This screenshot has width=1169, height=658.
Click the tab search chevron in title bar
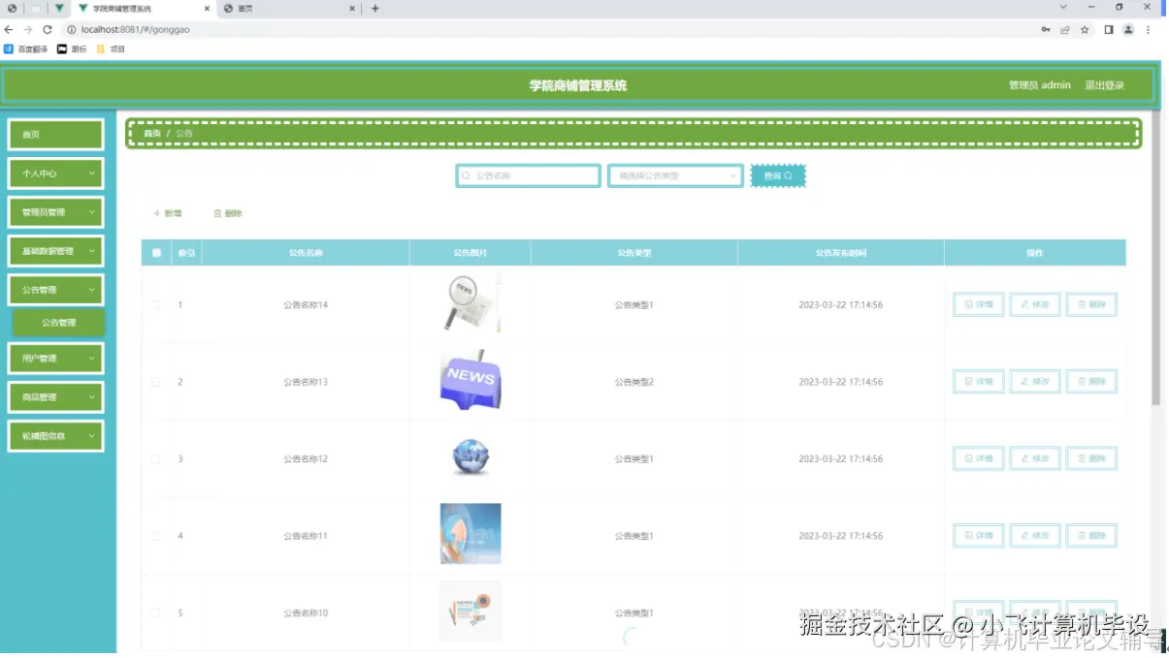click(x=1063, y=8)
